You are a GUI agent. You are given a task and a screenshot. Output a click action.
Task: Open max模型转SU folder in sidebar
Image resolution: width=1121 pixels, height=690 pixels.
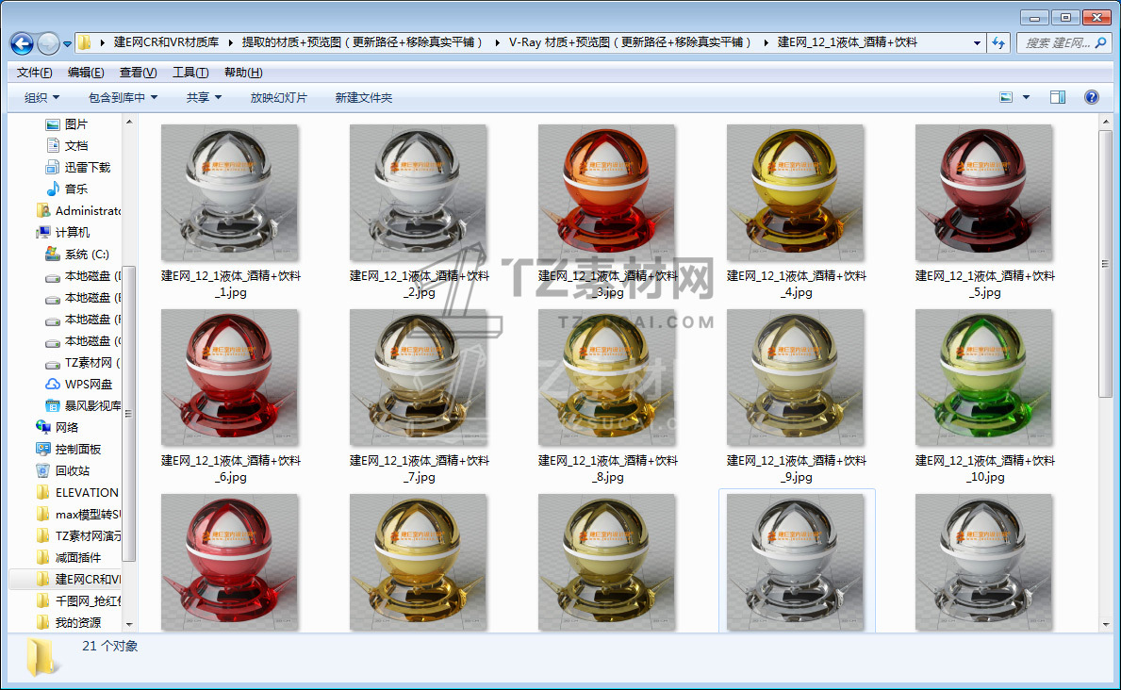click(x=78, y=514)
